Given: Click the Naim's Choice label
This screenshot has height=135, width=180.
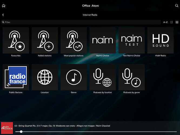Looking at the screenshot, I should 102,56.
